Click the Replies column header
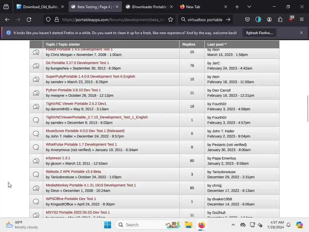 click(189, 44)
